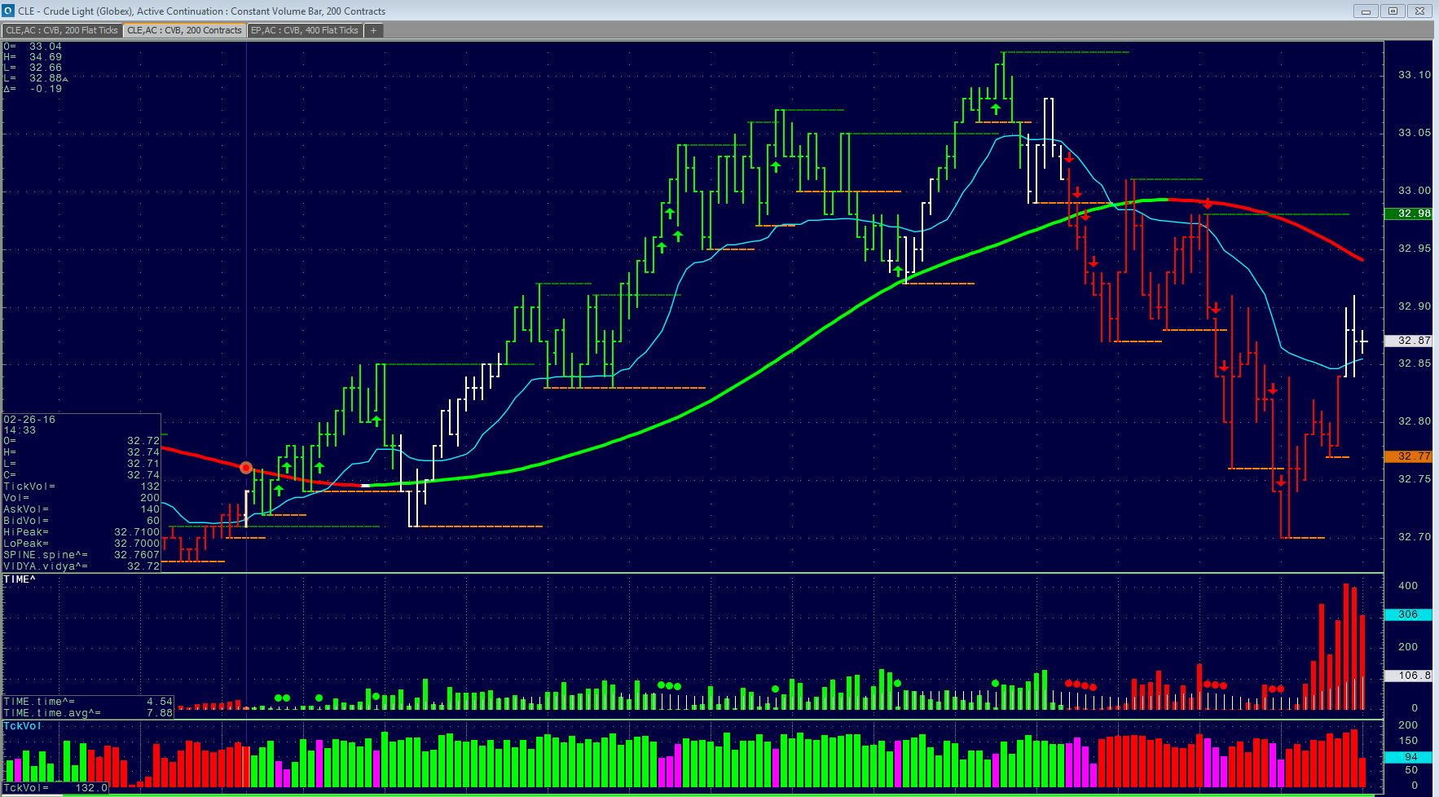
Task: Click the 106.8 TIME average label
Action: tap(1408, 676)
